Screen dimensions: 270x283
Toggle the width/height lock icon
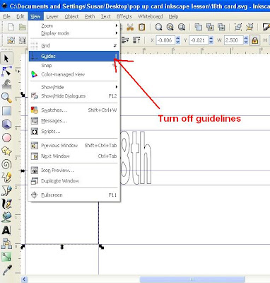254,40
